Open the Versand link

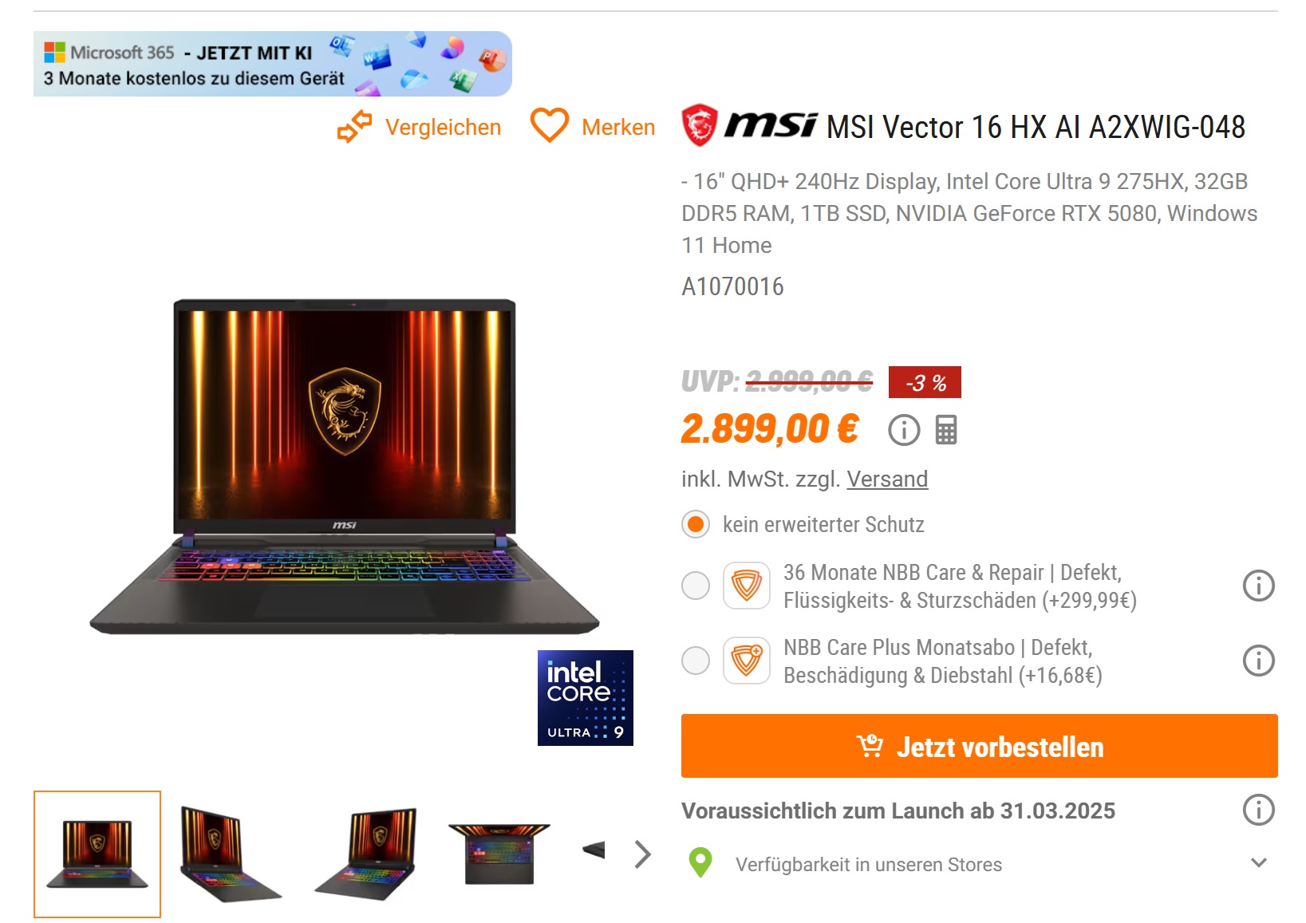887,479
